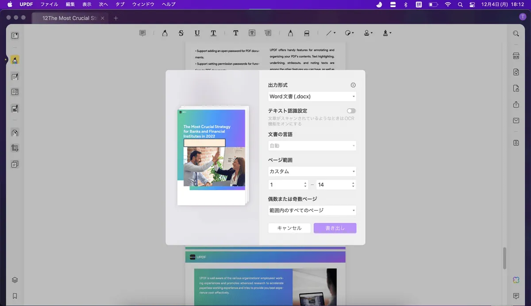
Task: Select the Highlight marker tool in toolbar
Action: (165, 33)
